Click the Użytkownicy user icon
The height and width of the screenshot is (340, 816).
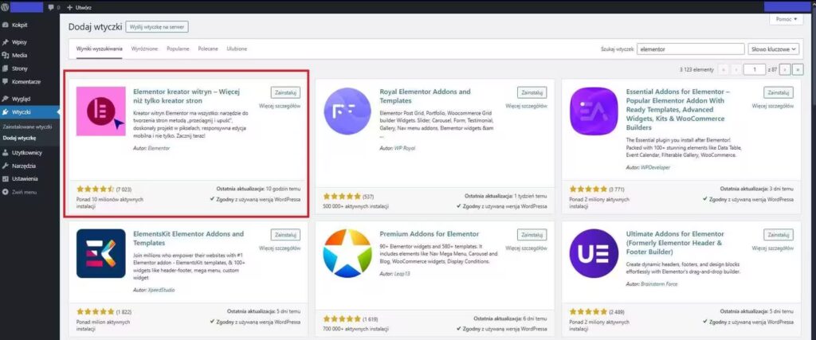6,153
